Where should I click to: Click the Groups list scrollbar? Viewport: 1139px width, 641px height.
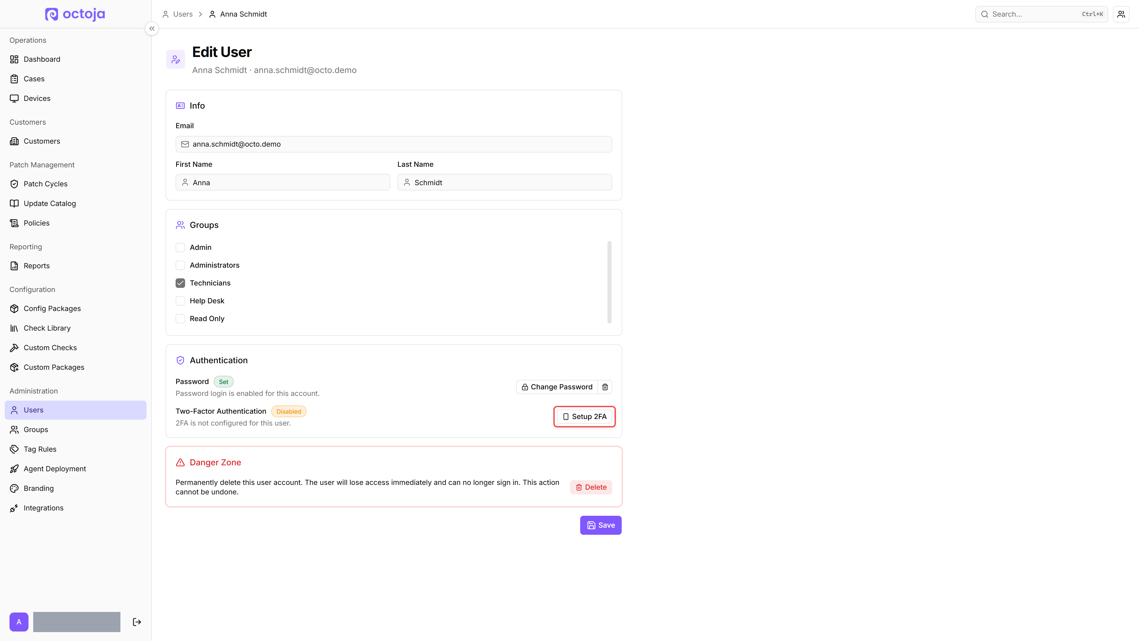click(x=609, y=282)
